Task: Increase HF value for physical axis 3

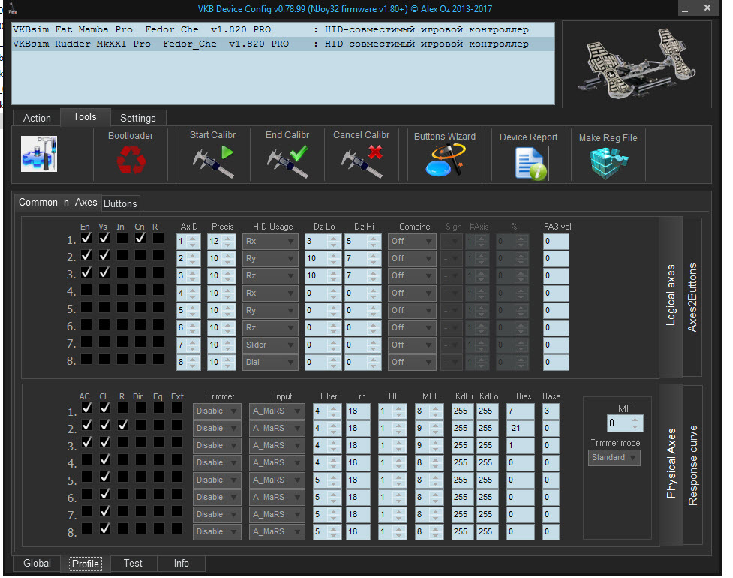Action: coord(398,442)
